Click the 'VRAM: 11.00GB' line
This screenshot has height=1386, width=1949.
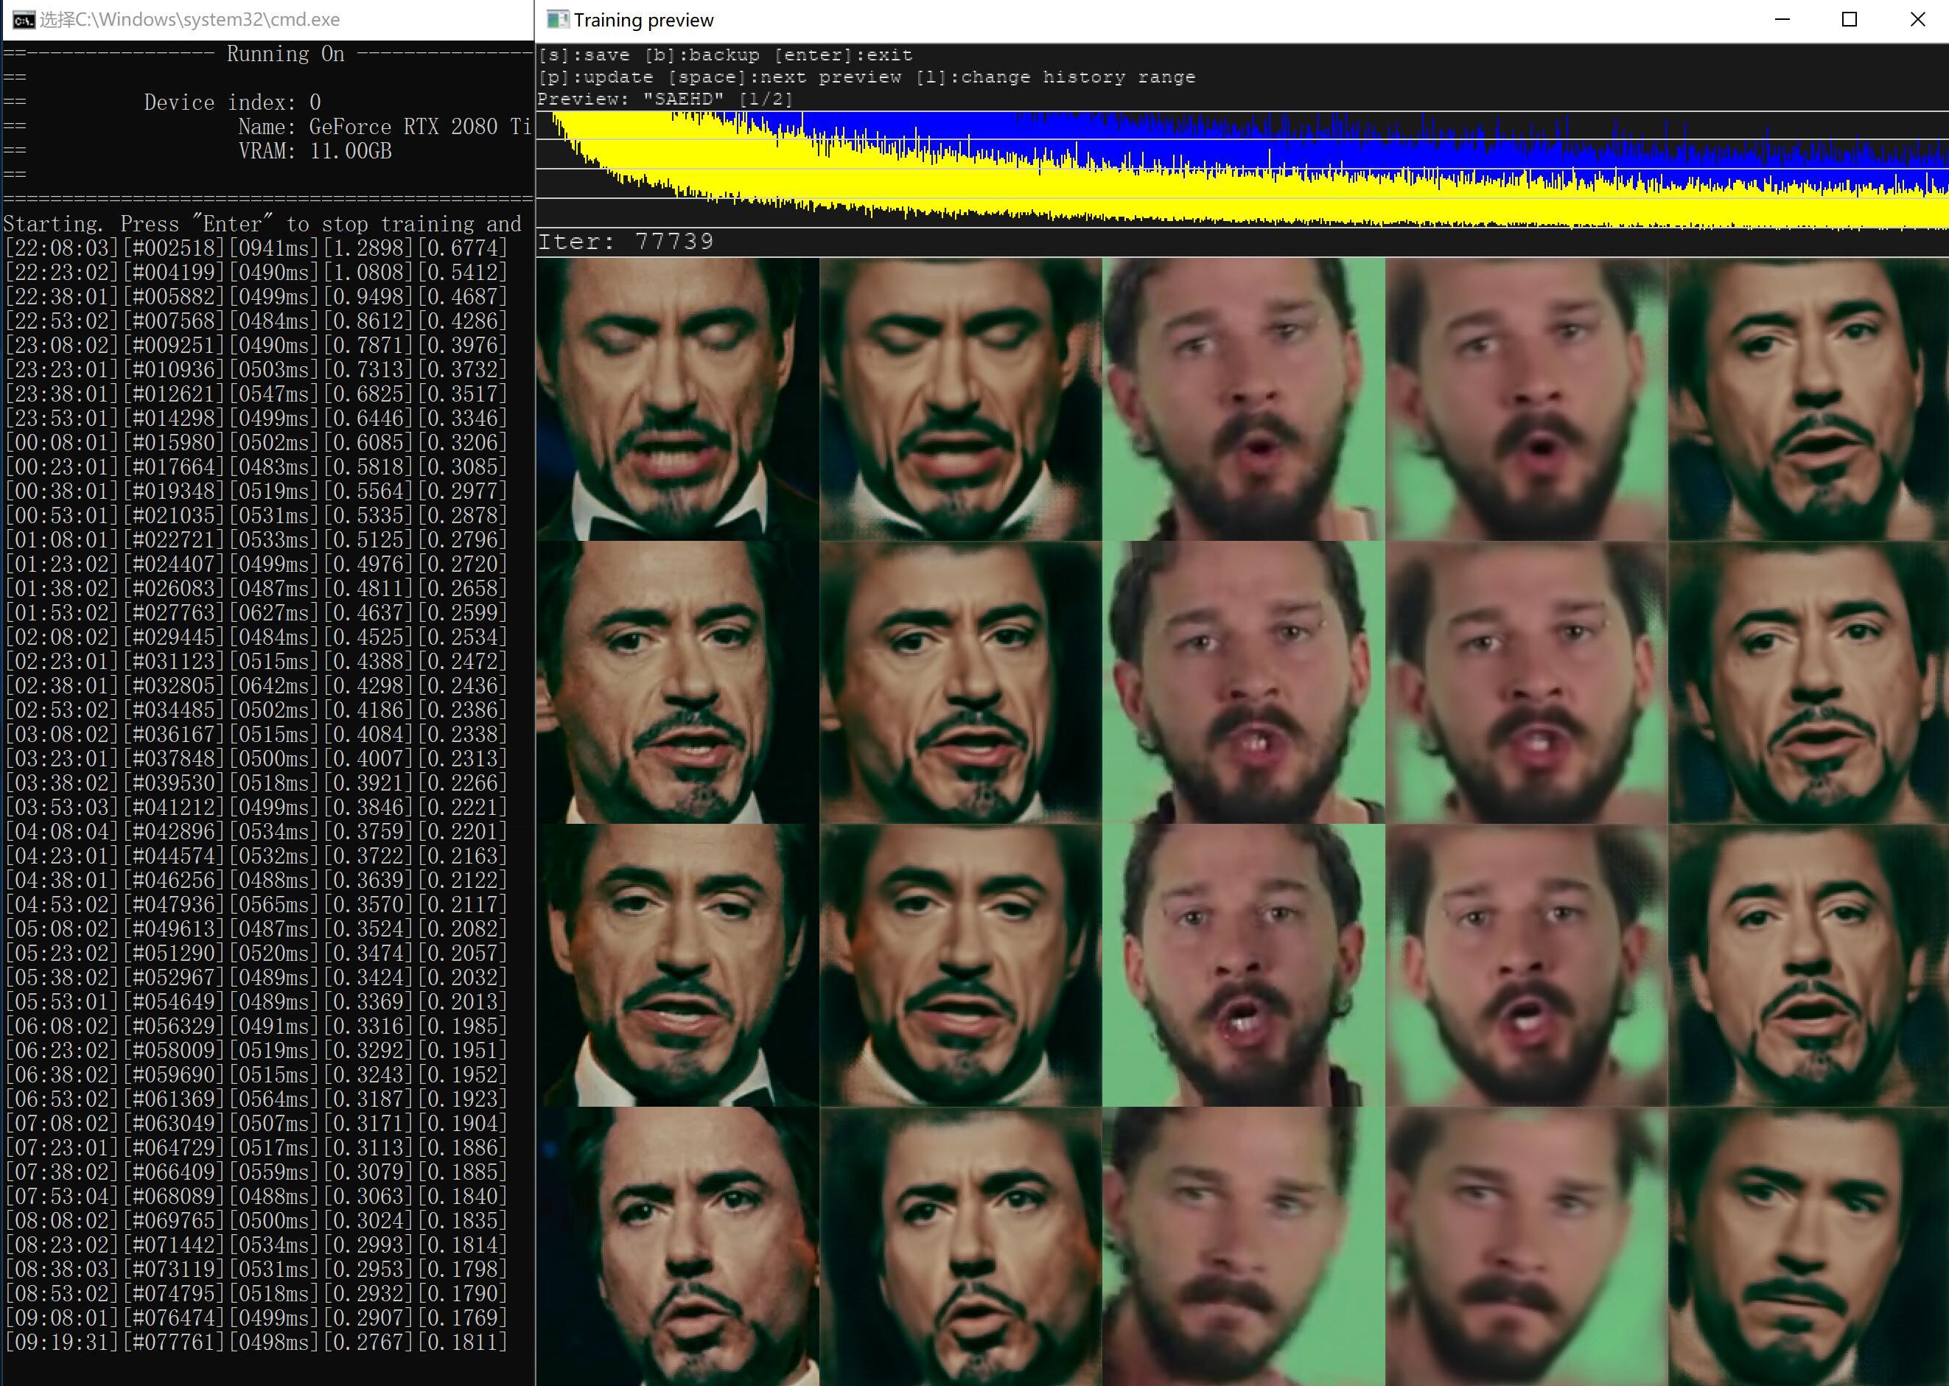click(x=315, y=151)
